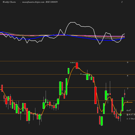135x135 pixels.
Task: Click the current price value '6.47'
Action: coord(129,110)
